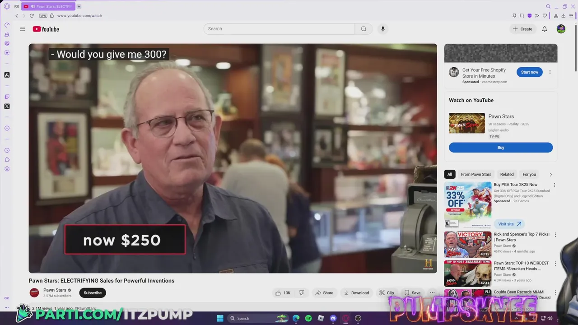Open the Windows Start menu
The height and width of the screenshot is (325, 578).
(x=220, y=318)
